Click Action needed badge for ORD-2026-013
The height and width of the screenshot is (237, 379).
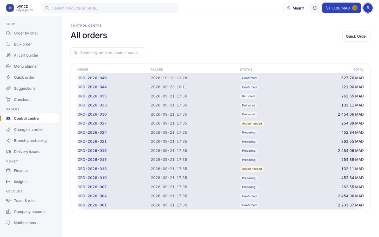pos(252,169)
